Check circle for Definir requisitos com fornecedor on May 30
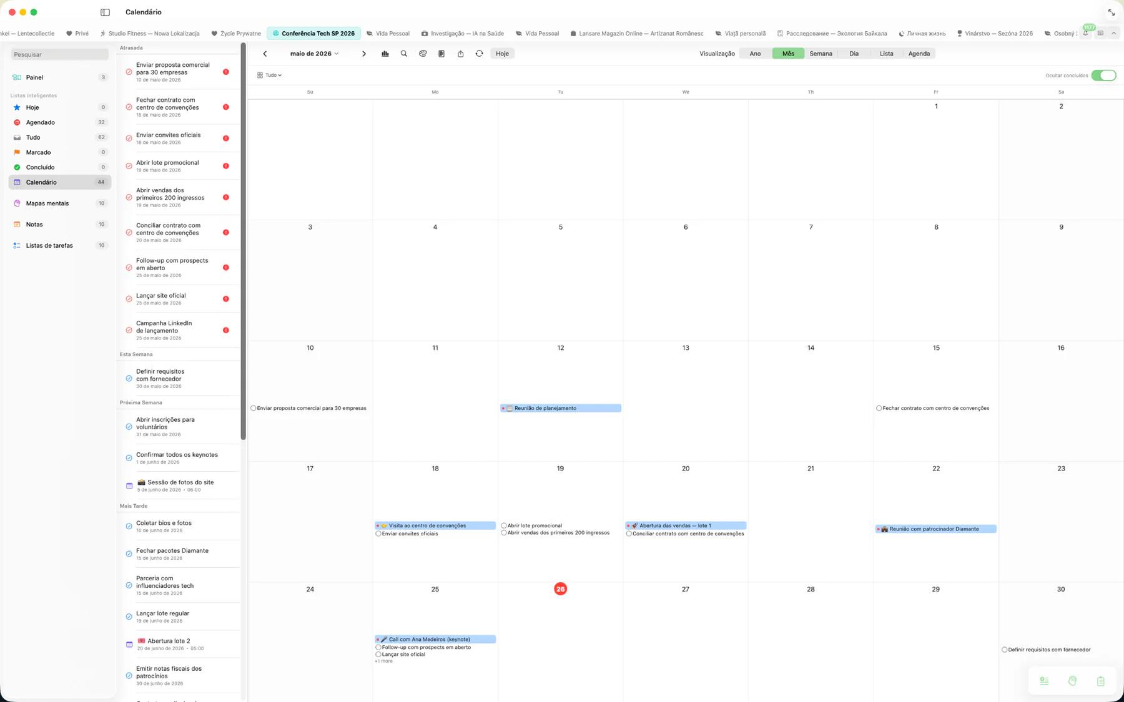Screen dimensions: 1124x702 pyautogui.click(x=1004, y=650)
